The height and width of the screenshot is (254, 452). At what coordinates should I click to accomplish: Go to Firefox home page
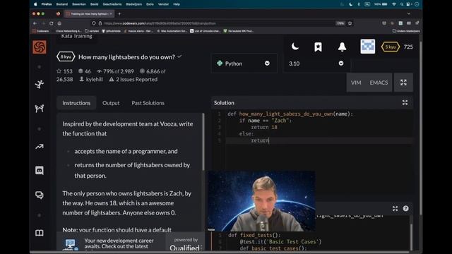point(59,23)
